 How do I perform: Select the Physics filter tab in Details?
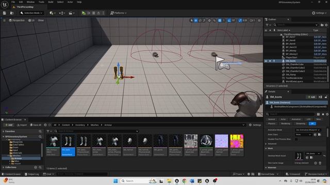click(272, 123)
